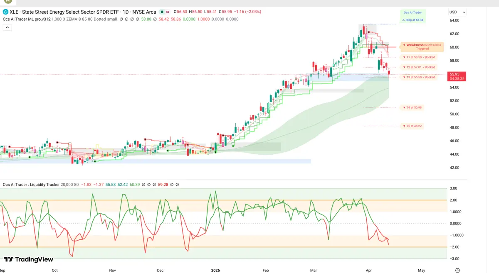Click the 53.88 green legend value
The image size is (499, 273).
[146, 19]
